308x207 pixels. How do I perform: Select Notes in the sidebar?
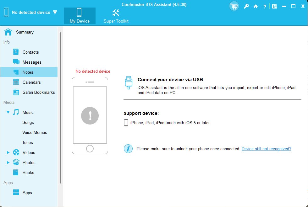click(29, 72)
